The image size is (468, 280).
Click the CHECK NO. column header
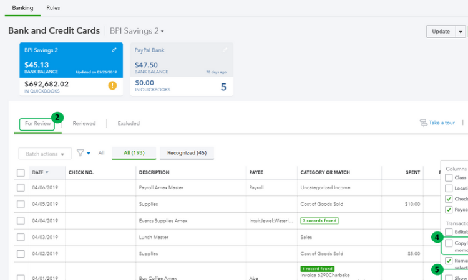[81, 172]
